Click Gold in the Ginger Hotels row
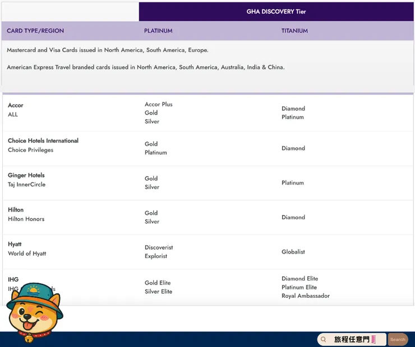 (x=151, y=179)
